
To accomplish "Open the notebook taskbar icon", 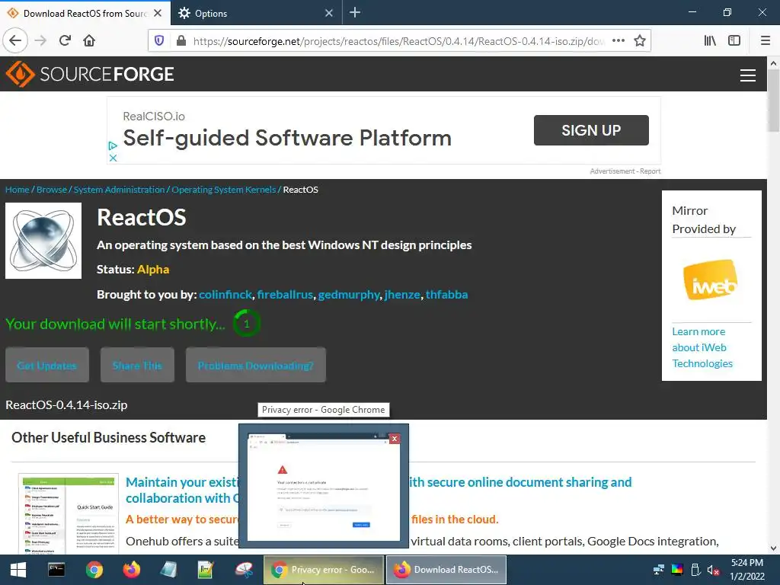I will point(168,570).
